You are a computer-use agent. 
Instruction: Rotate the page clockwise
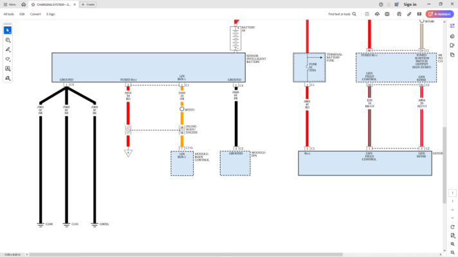pos(452,227)
